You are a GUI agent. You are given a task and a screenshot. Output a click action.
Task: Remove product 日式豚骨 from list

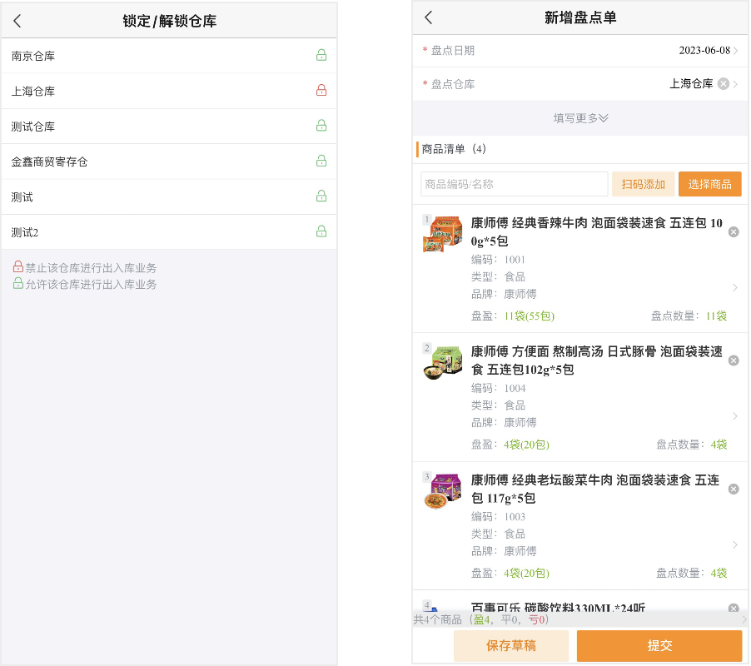(x=734, y=360)
